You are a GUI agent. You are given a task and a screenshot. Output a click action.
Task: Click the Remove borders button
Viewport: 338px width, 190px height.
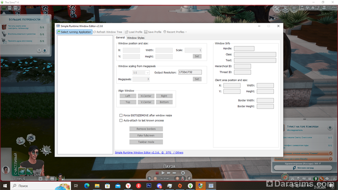pos(146,129)
